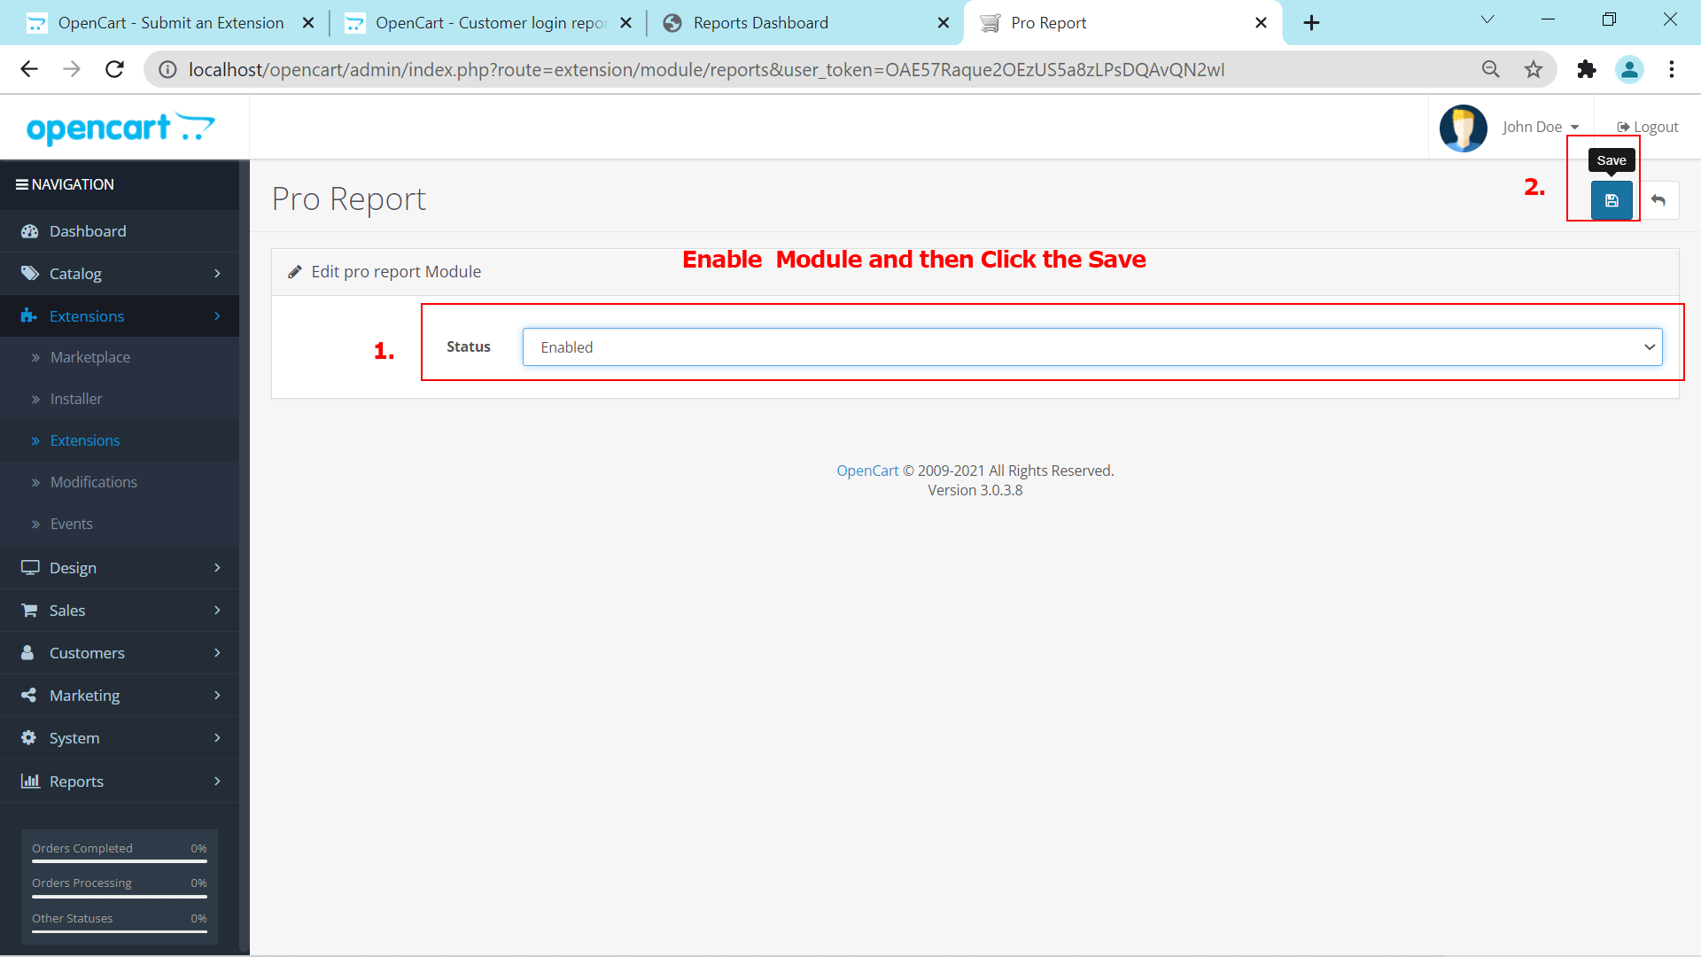Click the System gear icon

click(28, 738)
